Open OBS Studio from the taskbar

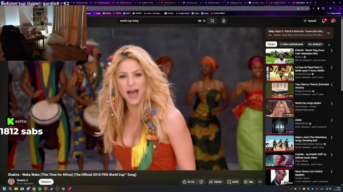pyautogui.click(x=57, y=189)
